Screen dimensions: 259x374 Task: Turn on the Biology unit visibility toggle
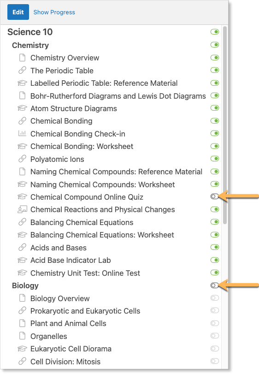pos(215,285)
